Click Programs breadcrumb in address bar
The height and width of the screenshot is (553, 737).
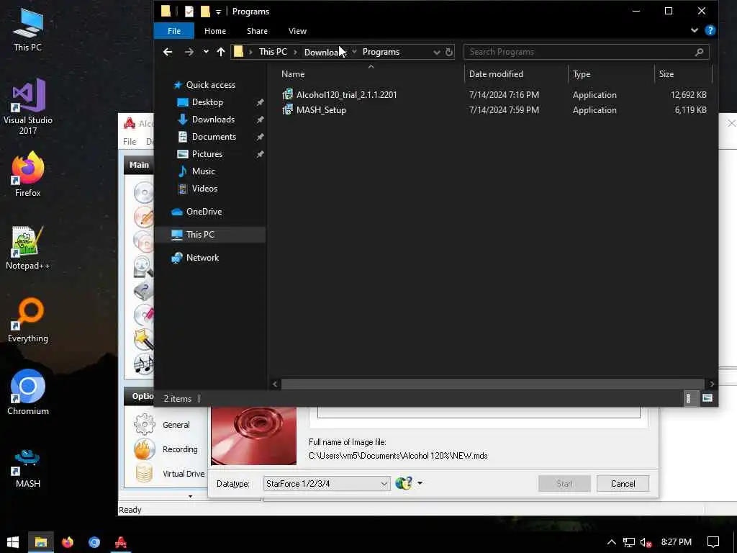point(381,52)
